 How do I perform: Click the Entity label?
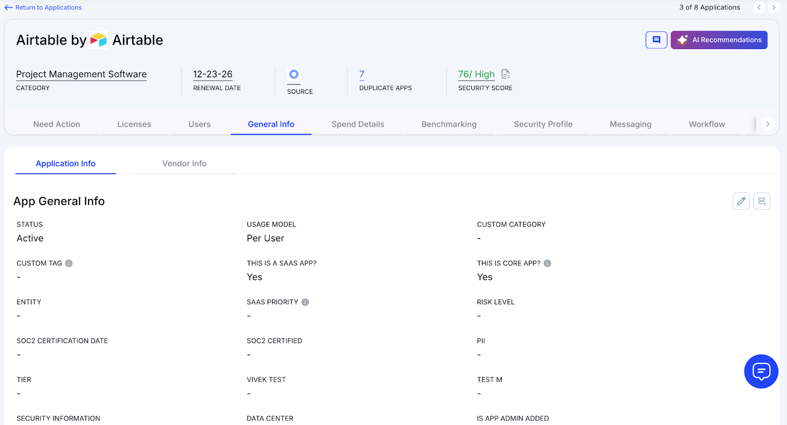pyautogui.click(x=29, y=302)
